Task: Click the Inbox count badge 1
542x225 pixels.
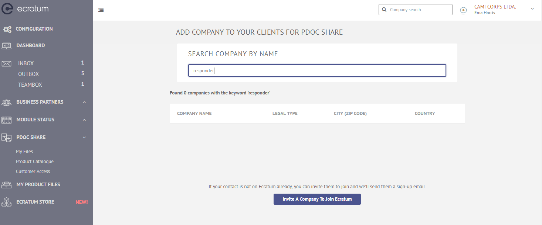Action: 83,63
